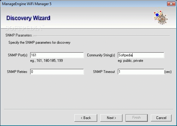The width and height of the screenshot is (177, 126).
Task: Click the '(sec)' unit label
Action: (x=168, y=72)
